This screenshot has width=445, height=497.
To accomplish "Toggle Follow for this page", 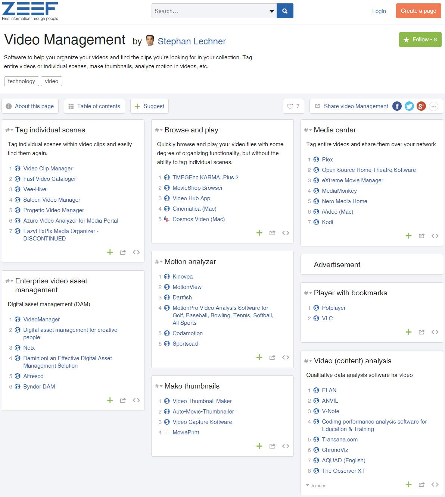I will pyautogui.click(x=420, y=40).
